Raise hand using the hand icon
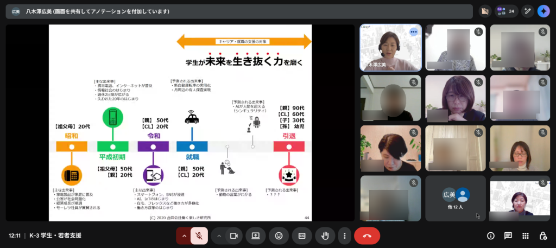556x248 pixels. tap(325, 236)
